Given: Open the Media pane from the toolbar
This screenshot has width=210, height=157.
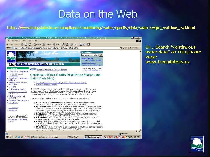Looking at the screenshot, I should (x=56, y=44).
